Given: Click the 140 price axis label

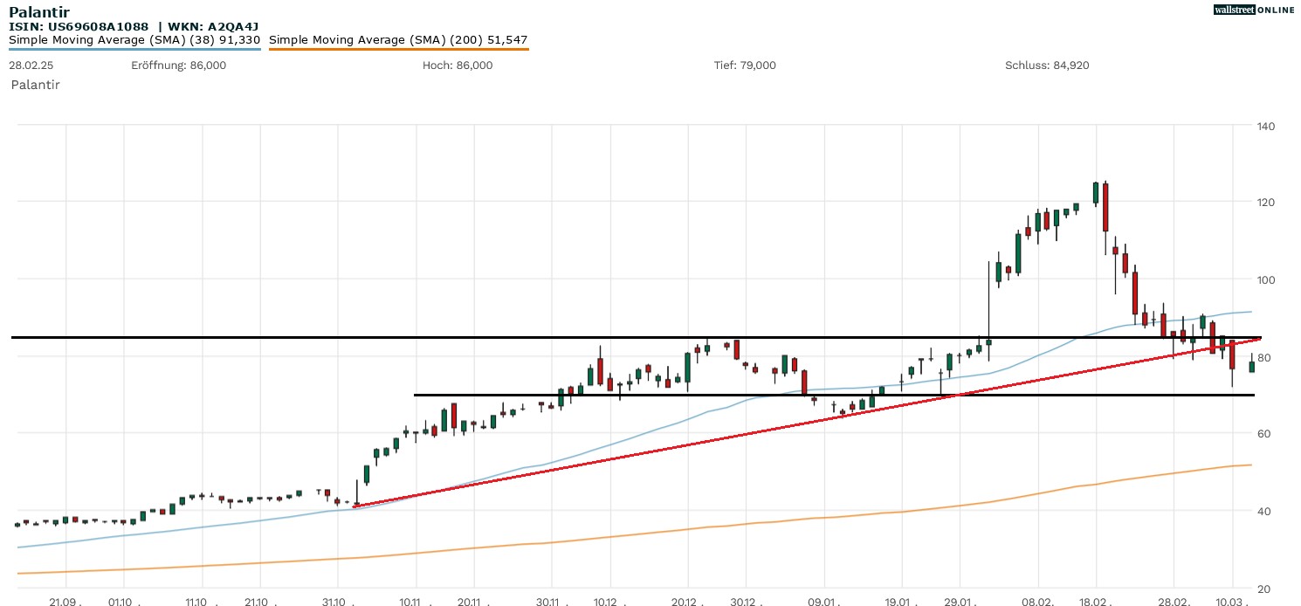Looking at the screenshot, I should (x=1266, y=127).
